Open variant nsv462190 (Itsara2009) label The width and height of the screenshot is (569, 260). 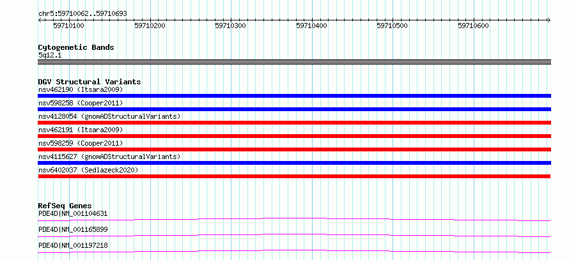[x=81, y=89]
